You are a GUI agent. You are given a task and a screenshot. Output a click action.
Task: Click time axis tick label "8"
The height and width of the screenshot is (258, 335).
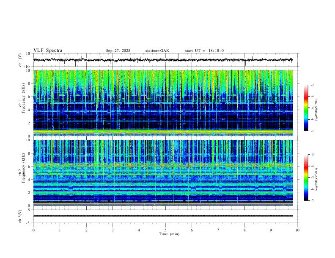pos(244,230)
